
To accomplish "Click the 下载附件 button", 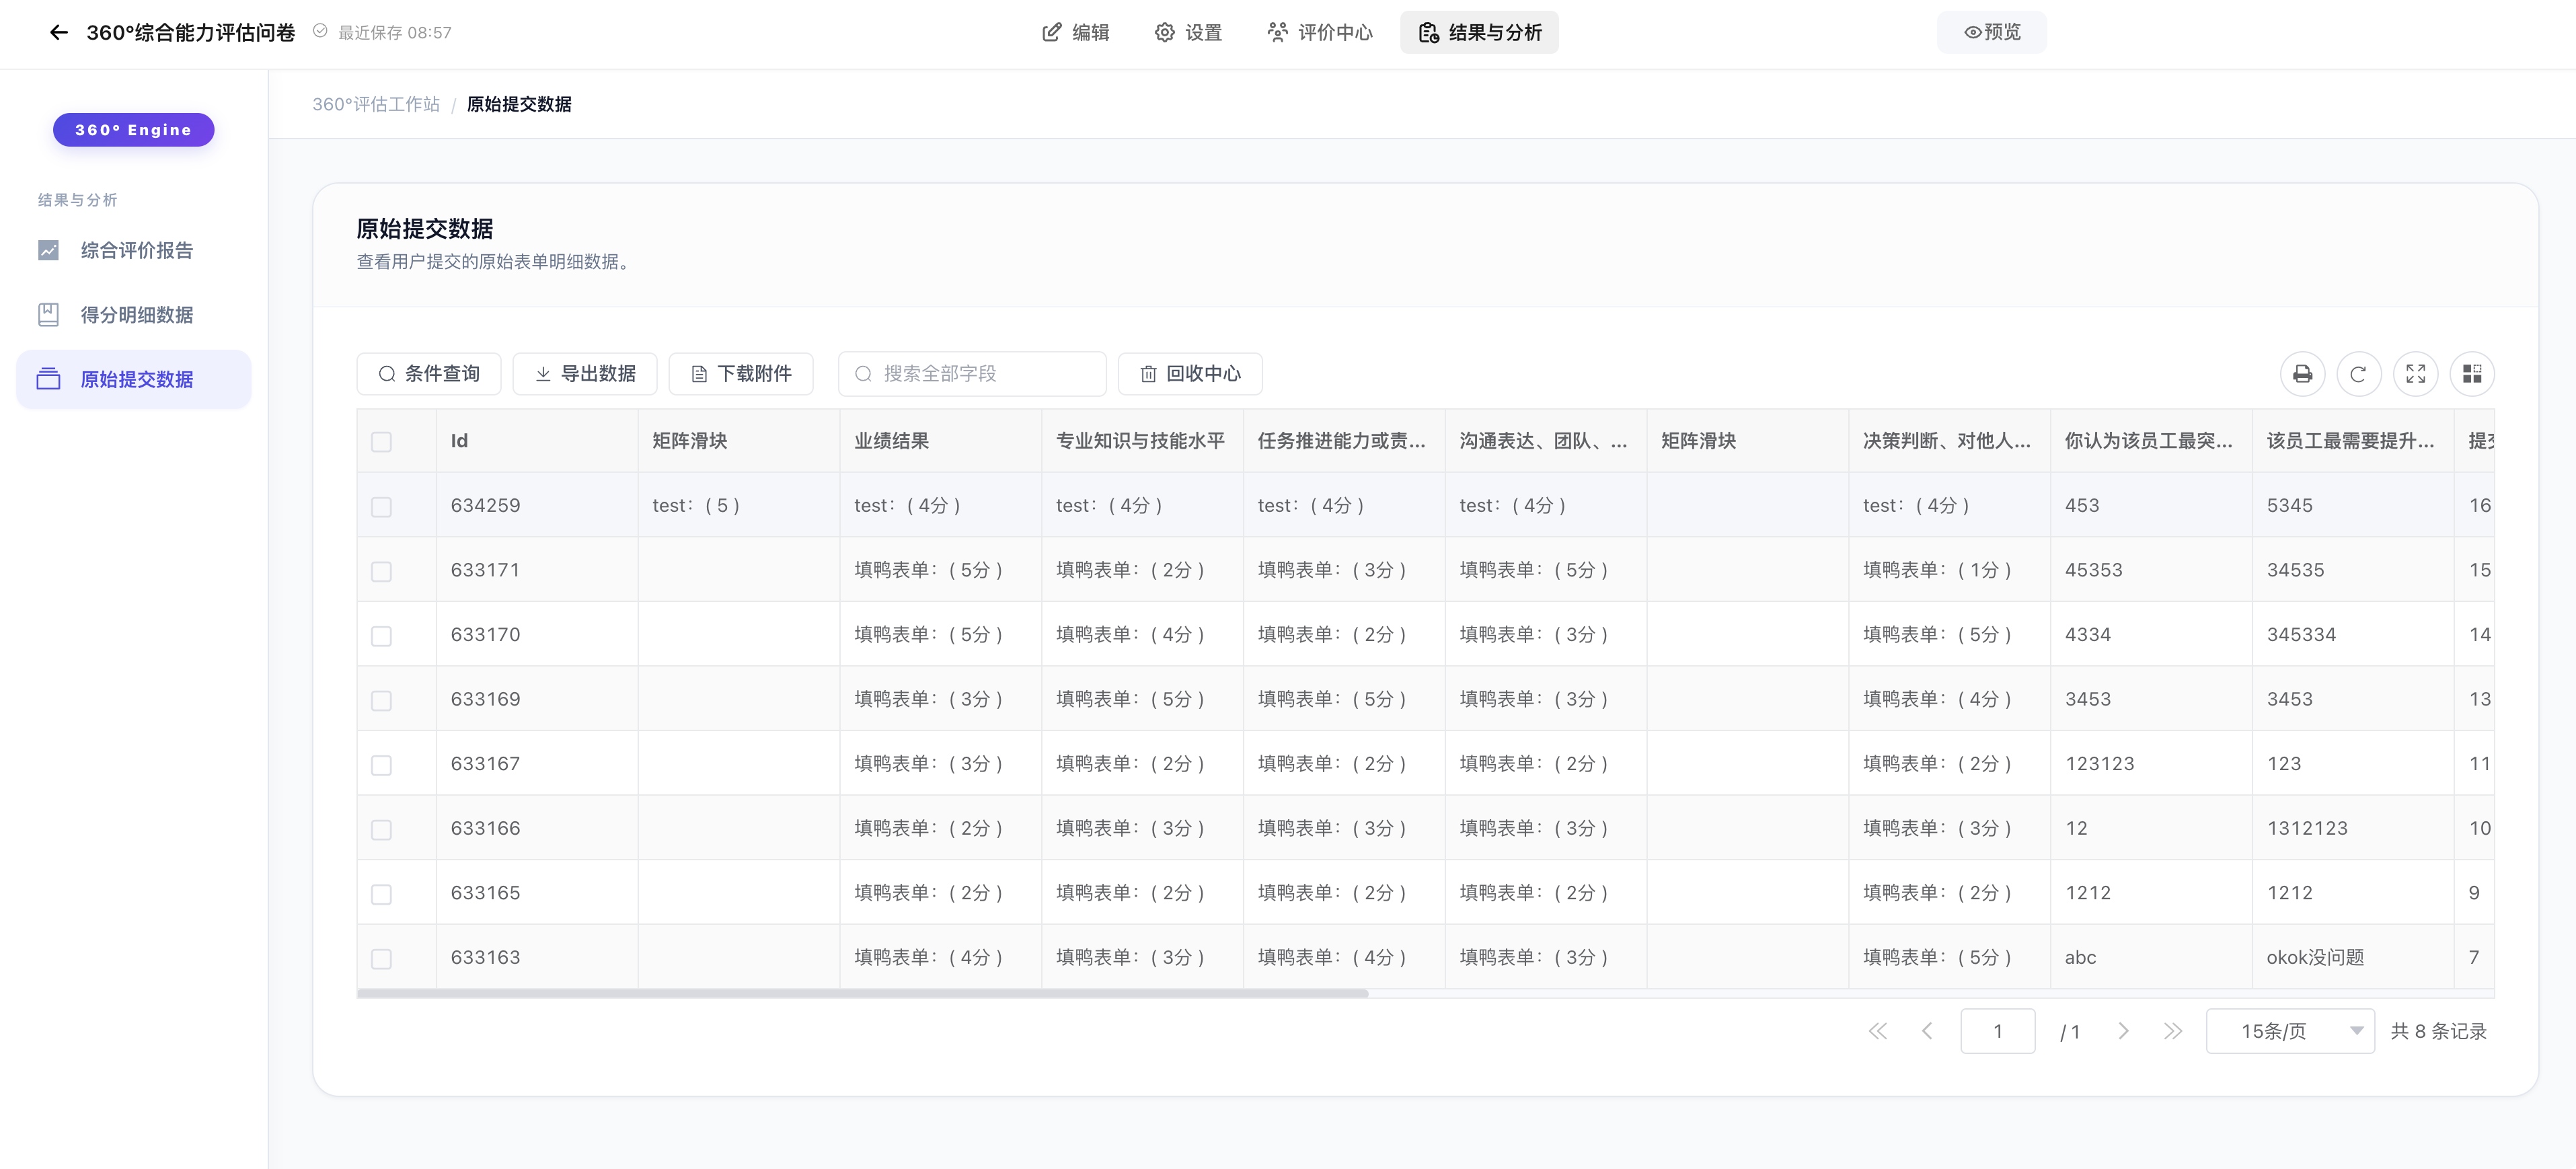I will pos(741,373).
